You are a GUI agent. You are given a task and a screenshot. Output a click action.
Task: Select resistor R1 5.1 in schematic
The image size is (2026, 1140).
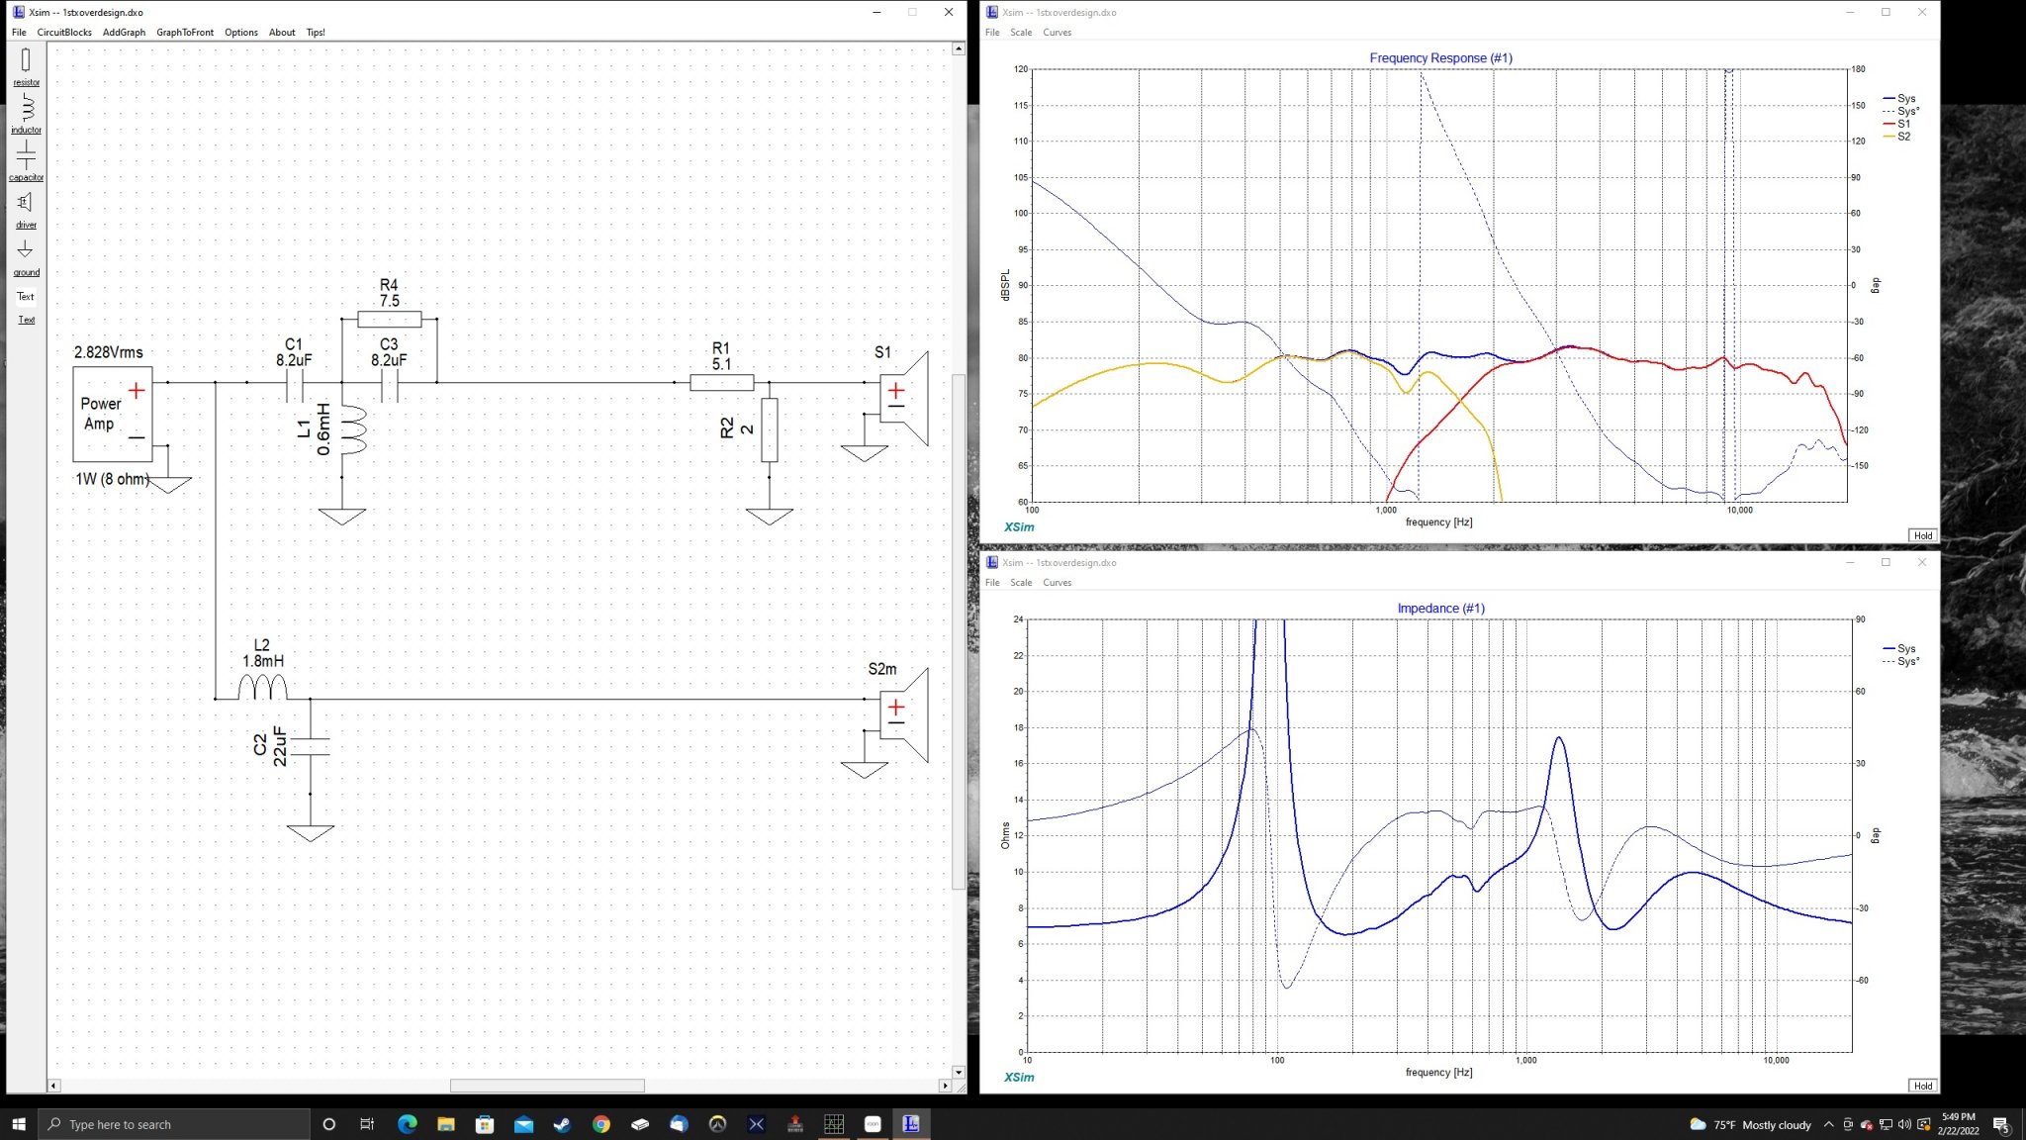pos(721,382)
